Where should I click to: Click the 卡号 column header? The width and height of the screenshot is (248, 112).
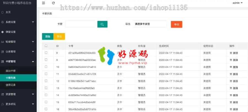click(71, 46)
